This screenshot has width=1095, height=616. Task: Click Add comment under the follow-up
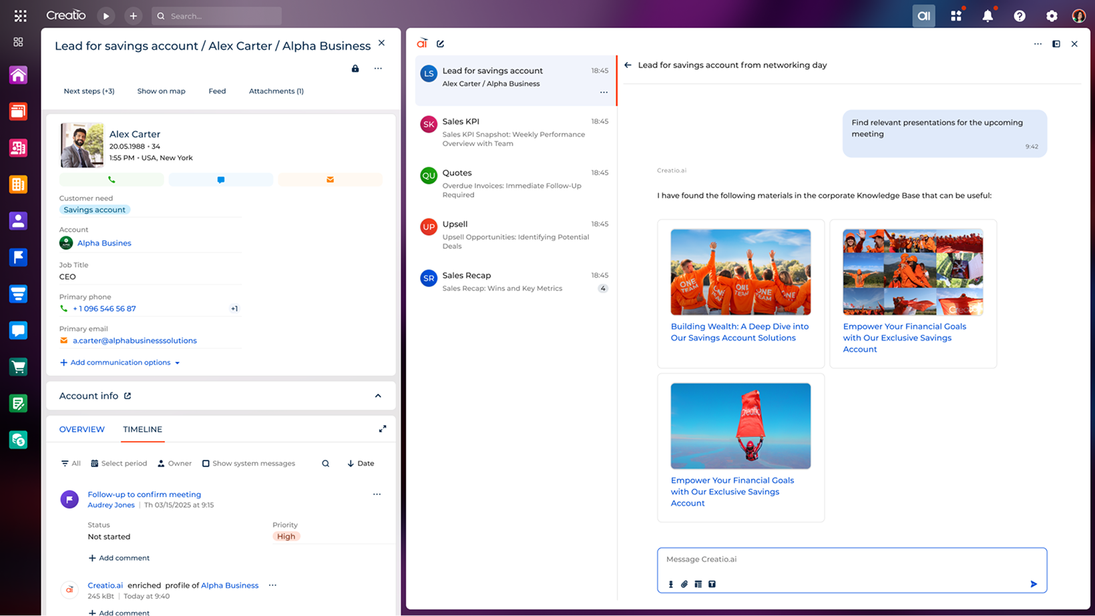coord(119,558)
